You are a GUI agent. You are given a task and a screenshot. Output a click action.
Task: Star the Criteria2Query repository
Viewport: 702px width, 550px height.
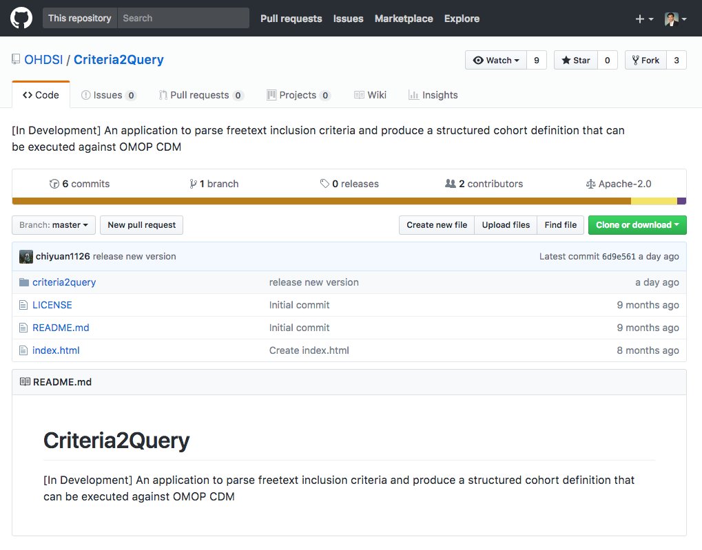[x=576, y=60]
